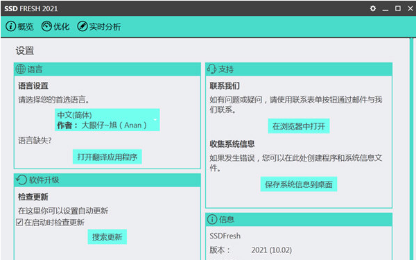416x260 pixels.
Task: Click the 2021 (10.02) version value
Action: (271, 250)
